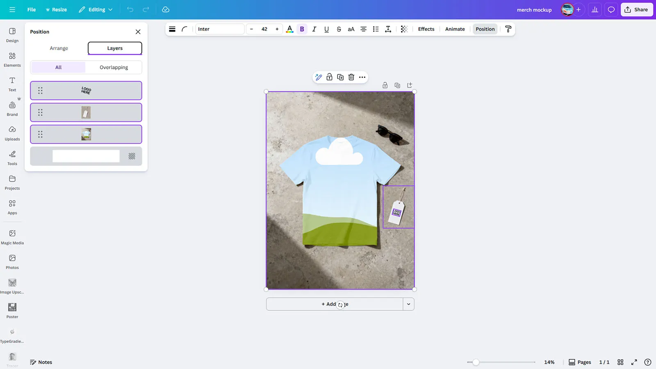
Task: Open the Uploads sidebar panel
Action: (12, 133)
